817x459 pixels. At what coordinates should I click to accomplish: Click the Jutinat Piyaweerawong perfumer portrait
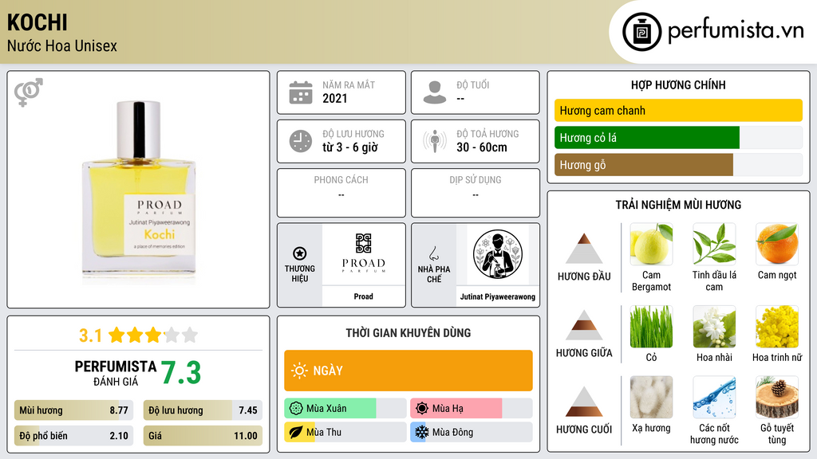click(x=498, y=254)
